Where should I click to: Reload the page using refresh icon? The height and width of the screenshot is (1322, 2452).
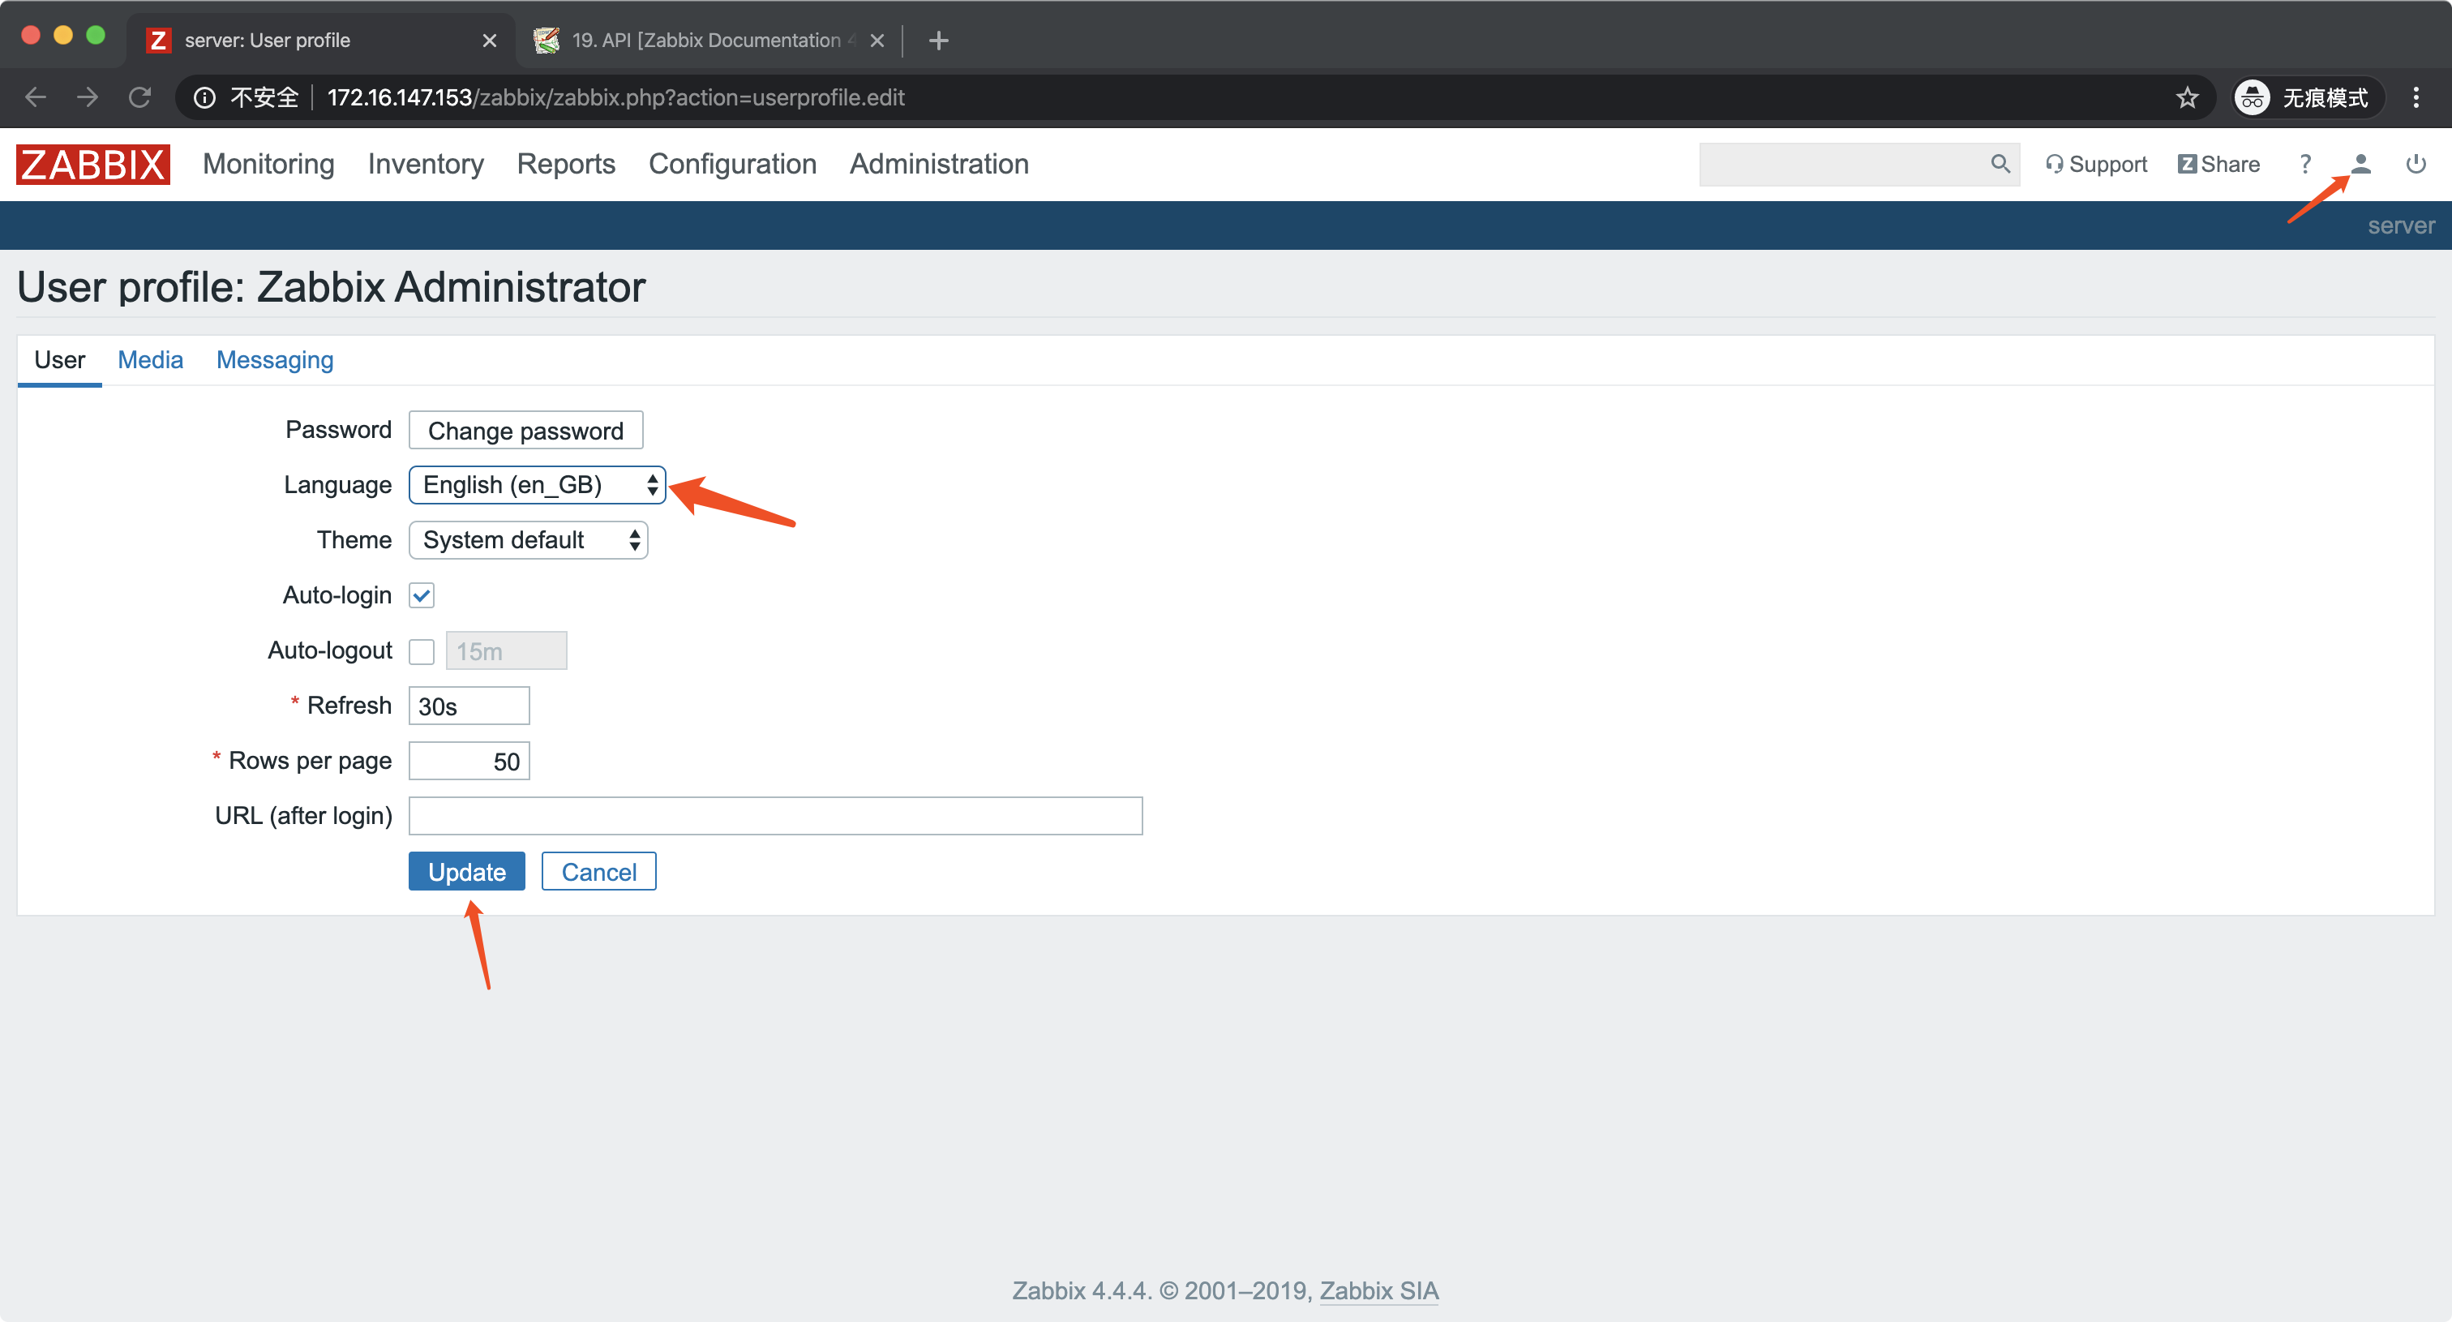click(140, 97)
